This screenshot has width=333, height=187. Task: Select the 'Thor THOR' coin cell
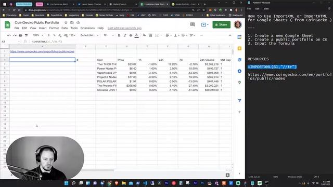[x=106, y=64]
